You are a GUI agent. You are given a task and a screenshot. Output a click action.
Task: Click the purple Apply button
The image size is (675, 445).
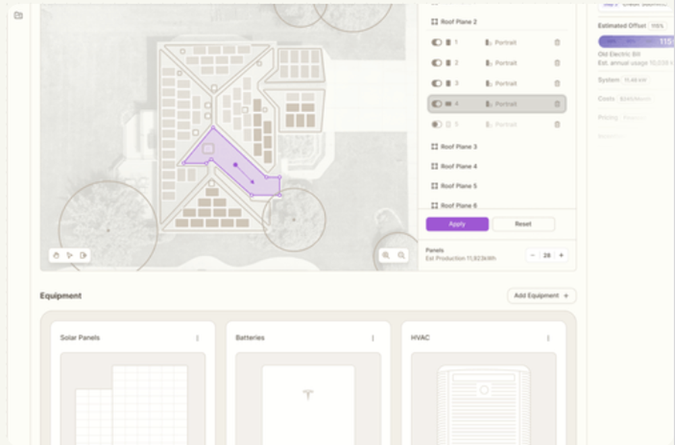(457, 224)
